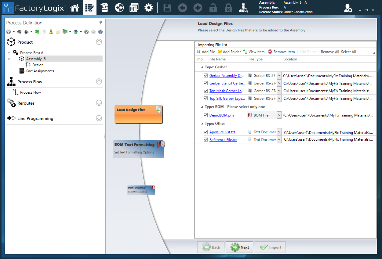Open the Settings gear in the top toolbar

tap(149, 8)
